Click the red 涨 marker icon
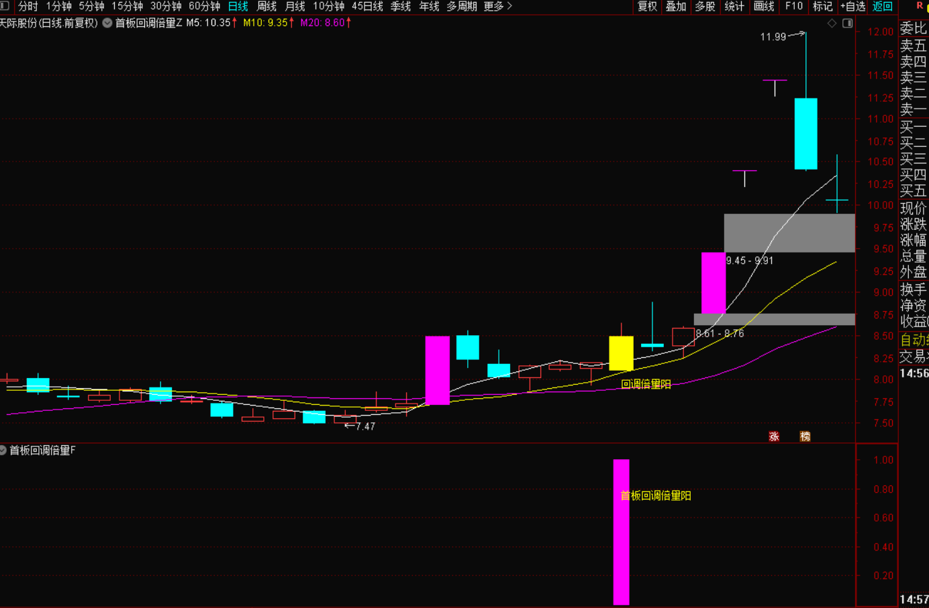The width and height of the screenshot is (929, 608). tap(774, 436)
